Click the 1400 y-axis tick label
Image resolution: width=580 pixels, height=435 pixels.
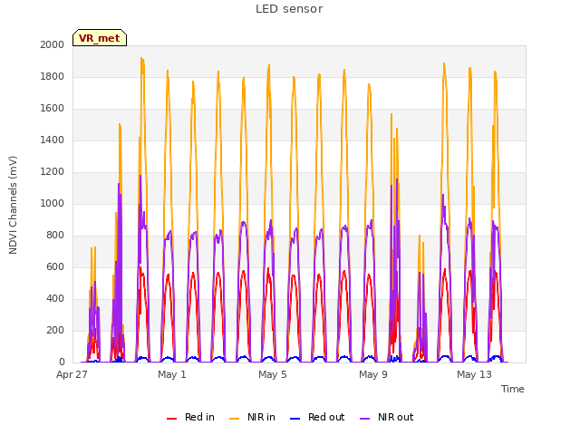click(53, 140)
